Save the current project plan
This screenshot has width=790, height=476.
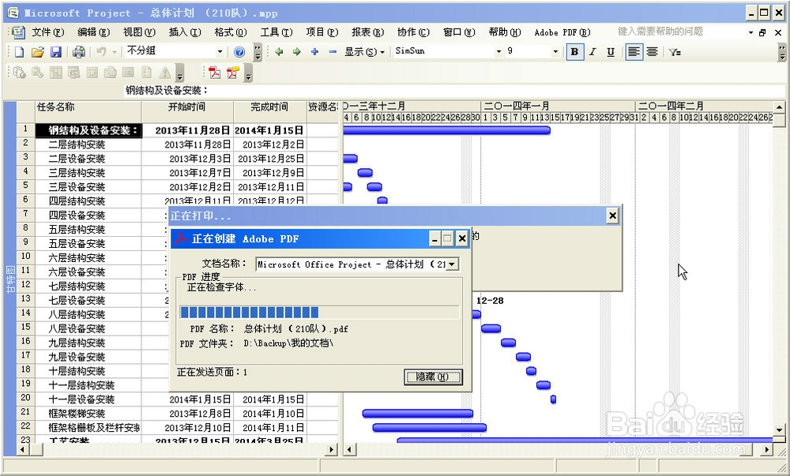pyautogui.click(x=57, y=53)
